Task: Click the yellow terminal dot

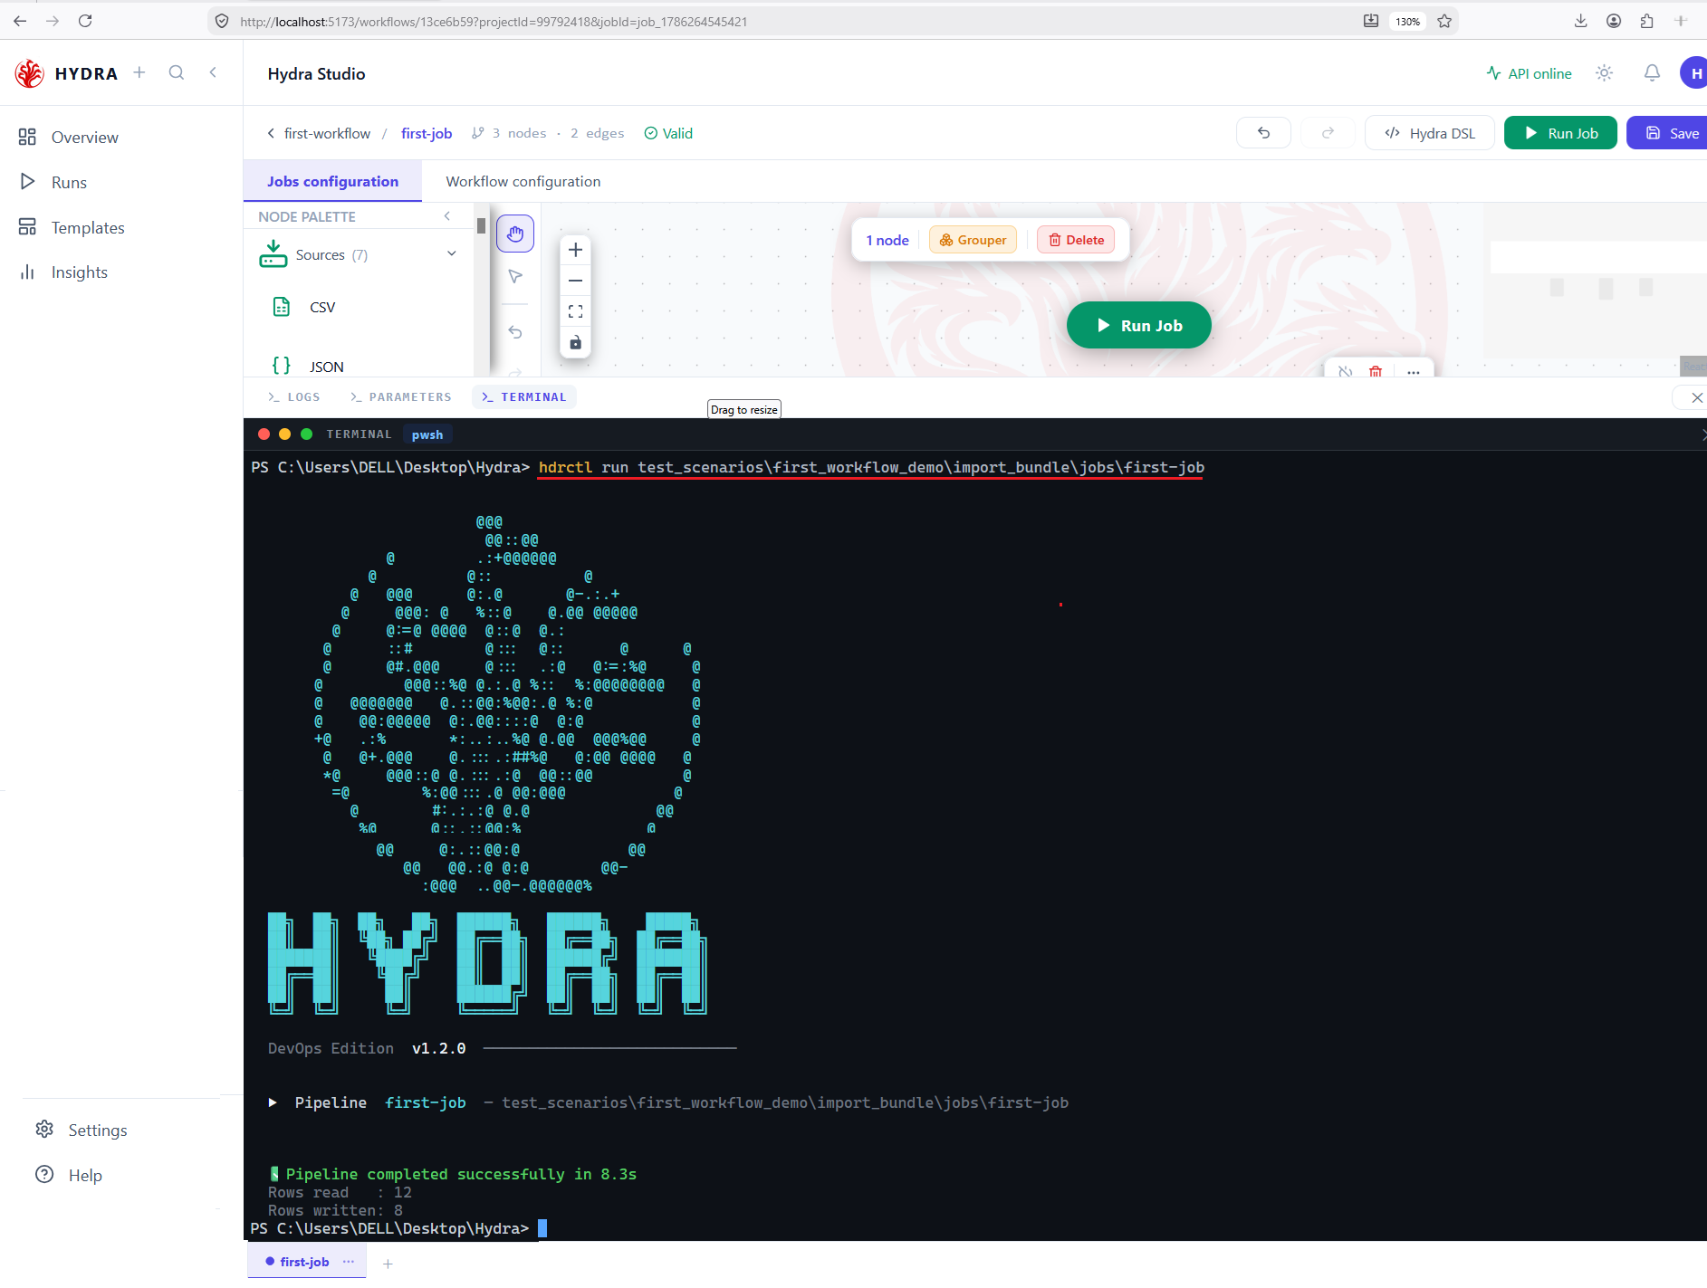Action: pos(284,434)
